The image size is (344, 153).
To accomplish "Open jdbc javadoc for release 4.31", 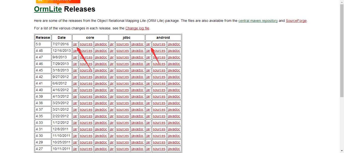I will (137, 129).
